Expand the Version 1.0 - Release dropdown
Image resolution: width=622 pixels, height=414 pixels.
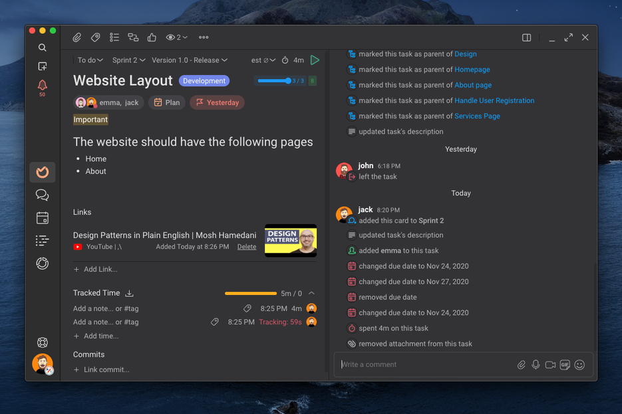point(190,60)
